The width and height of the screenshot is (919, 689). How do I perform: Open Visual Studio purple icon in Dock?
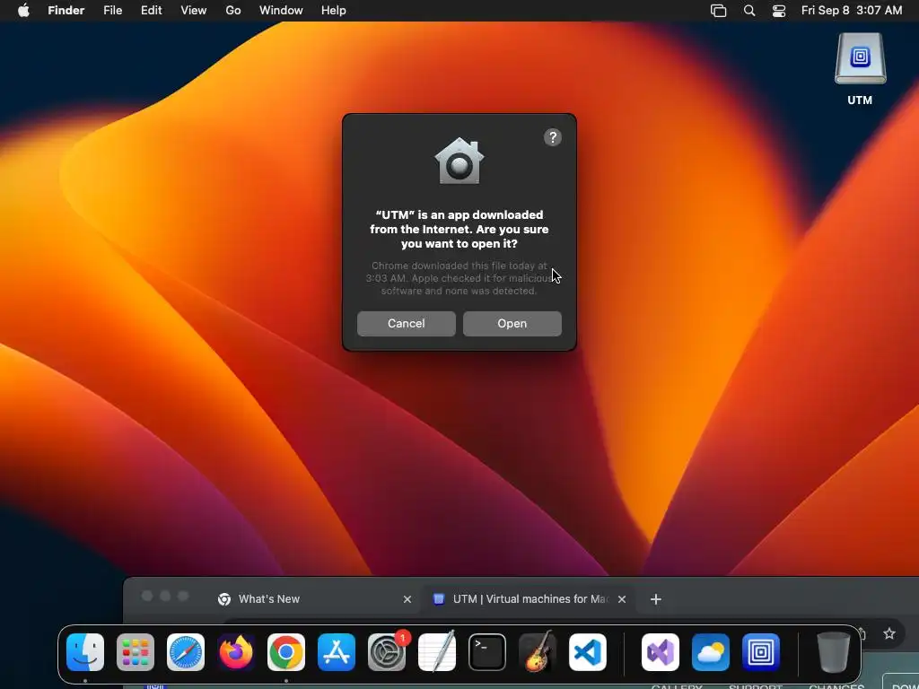661,652
